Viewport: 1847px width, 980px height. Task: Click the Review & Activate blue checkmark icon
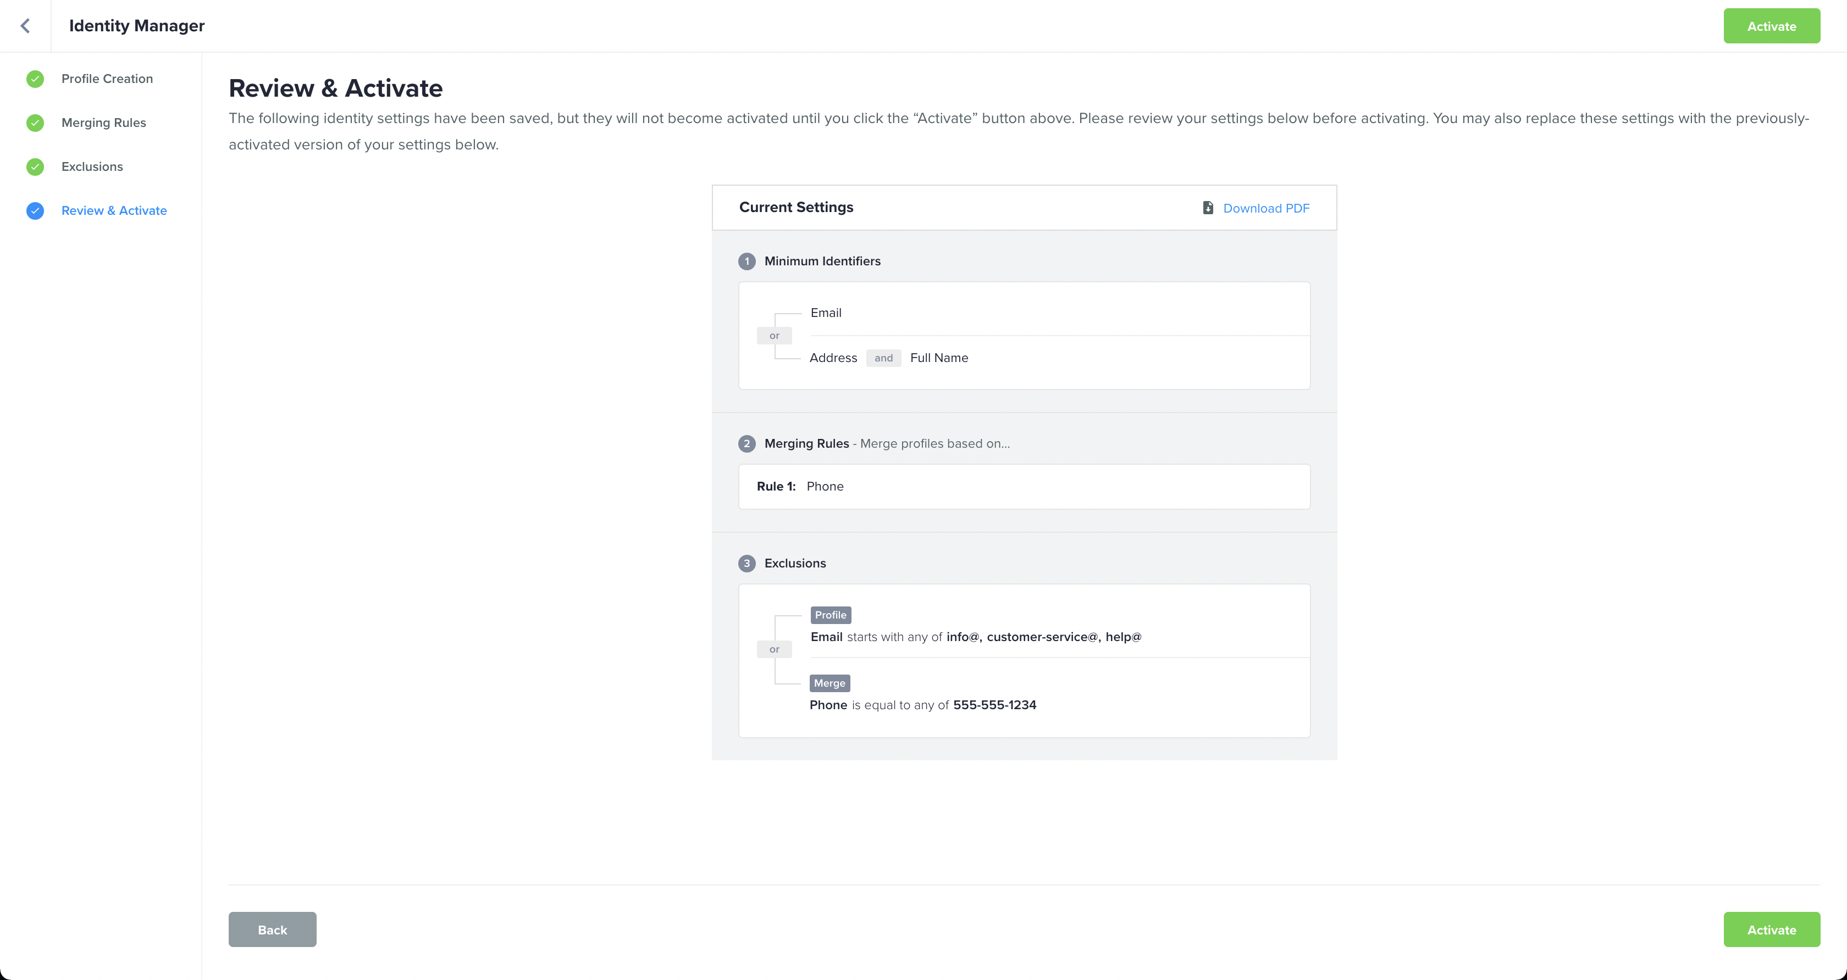point(35,210)
